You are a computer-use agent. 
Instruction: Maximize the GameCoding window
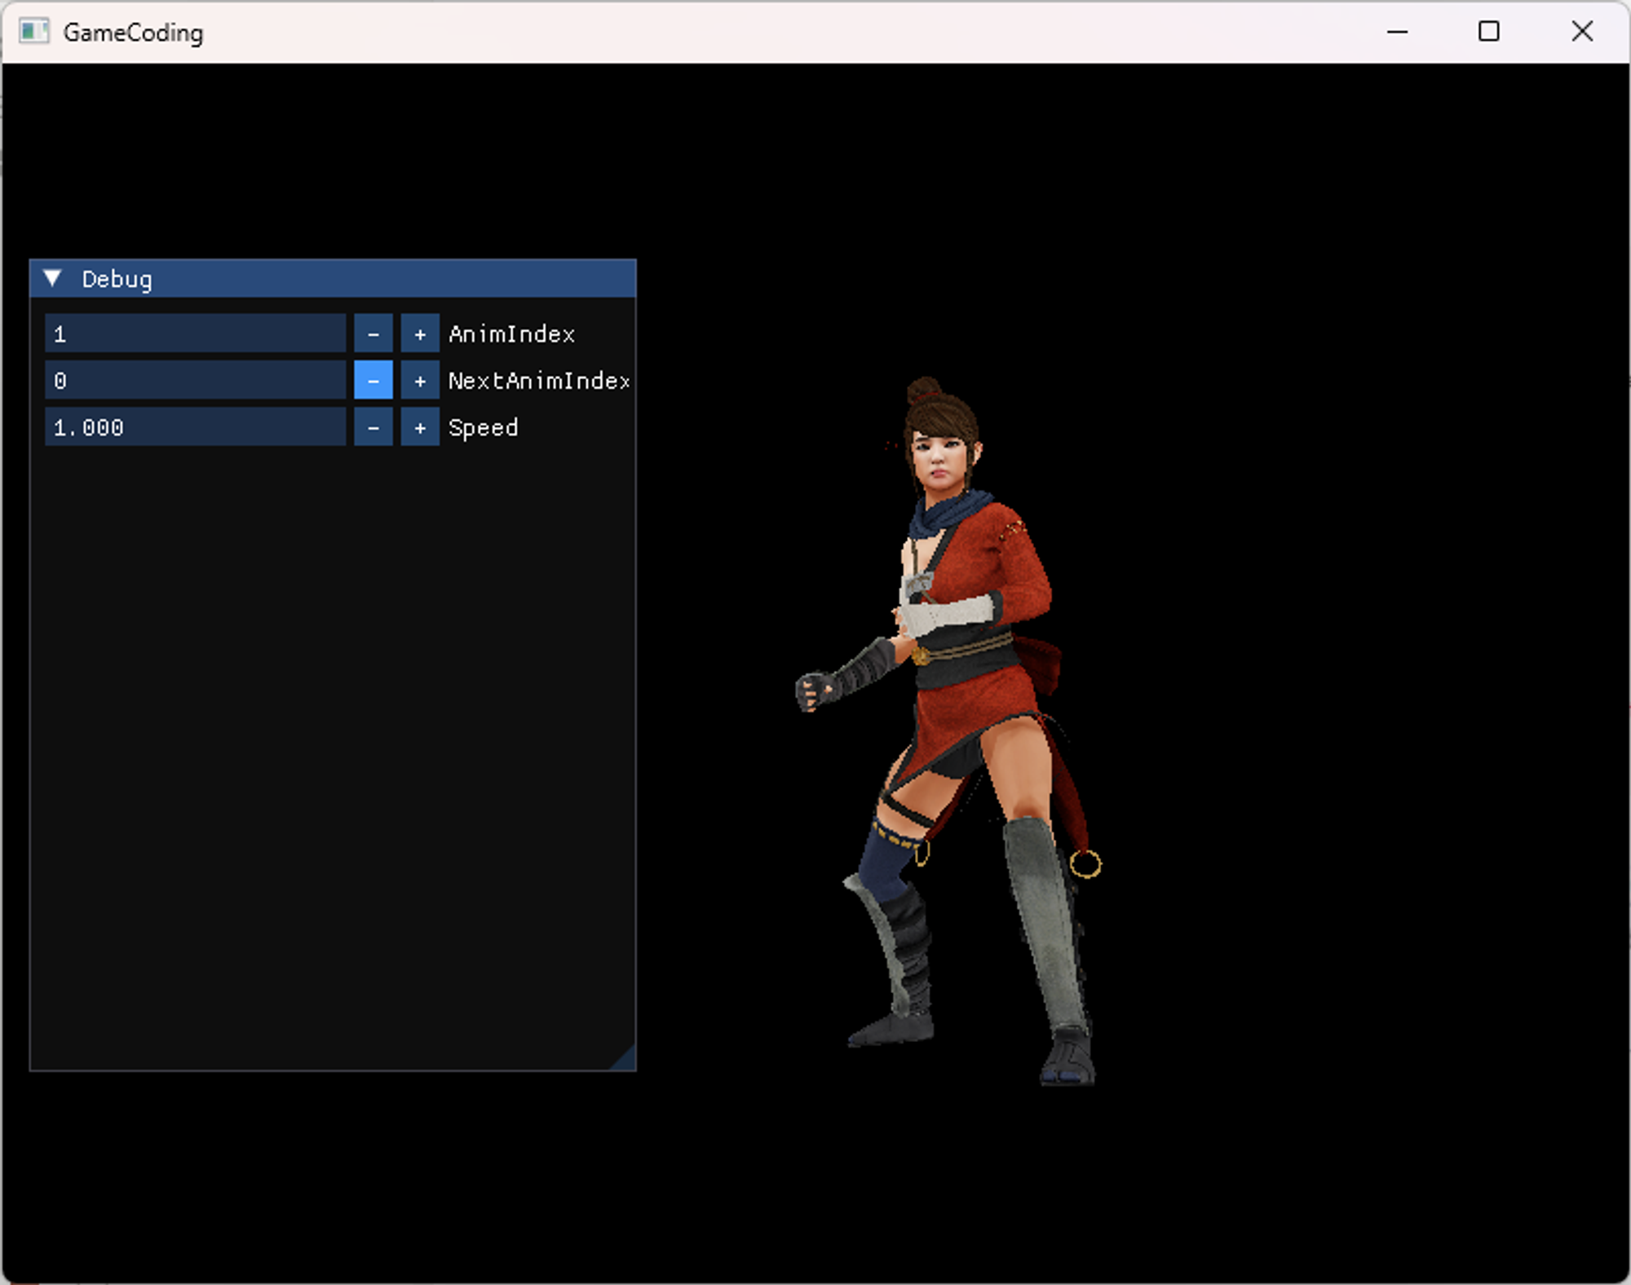pyautogui.click(x=1488, y=32)
